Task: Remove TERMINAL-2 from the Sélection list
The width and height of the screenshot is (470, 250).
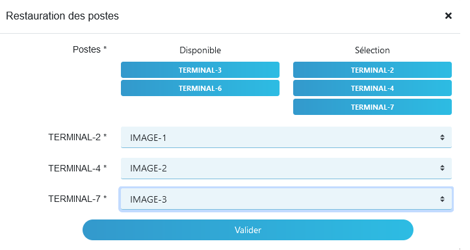Action: pos(372,70)
